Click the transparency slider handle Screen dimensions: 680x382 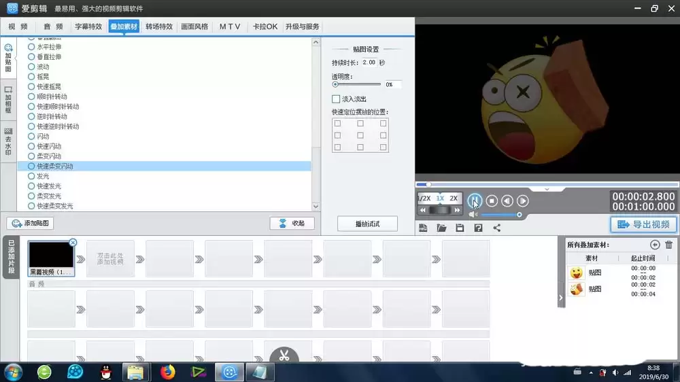(335, 84)
